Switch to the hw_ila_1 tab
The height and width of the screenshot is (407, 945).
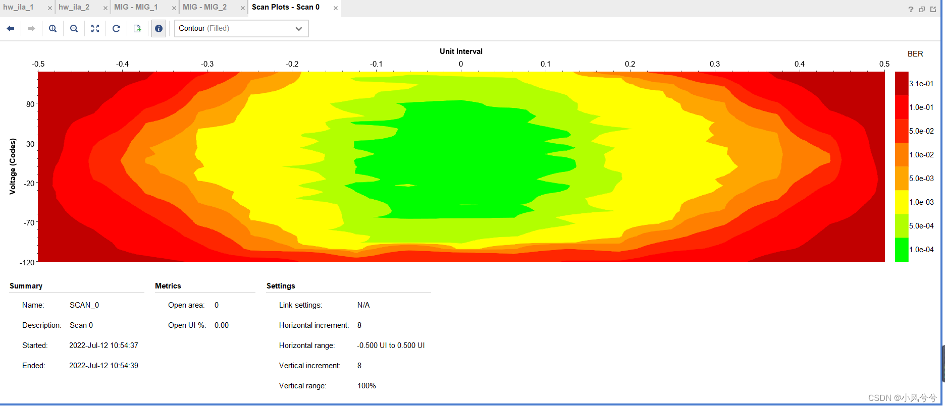[18, 7]
